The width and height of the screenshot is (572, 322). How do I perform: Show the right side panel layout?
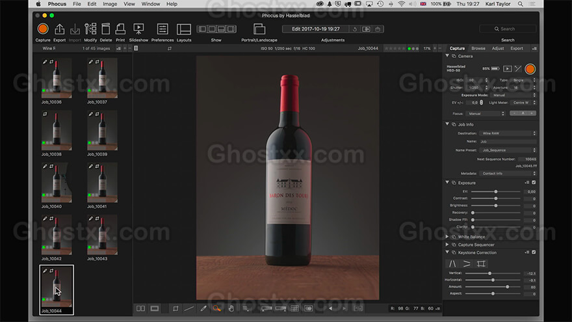(231, 29)
